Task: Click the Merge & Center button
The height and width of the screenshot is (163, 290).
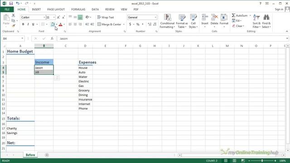Action: point(110,24)
